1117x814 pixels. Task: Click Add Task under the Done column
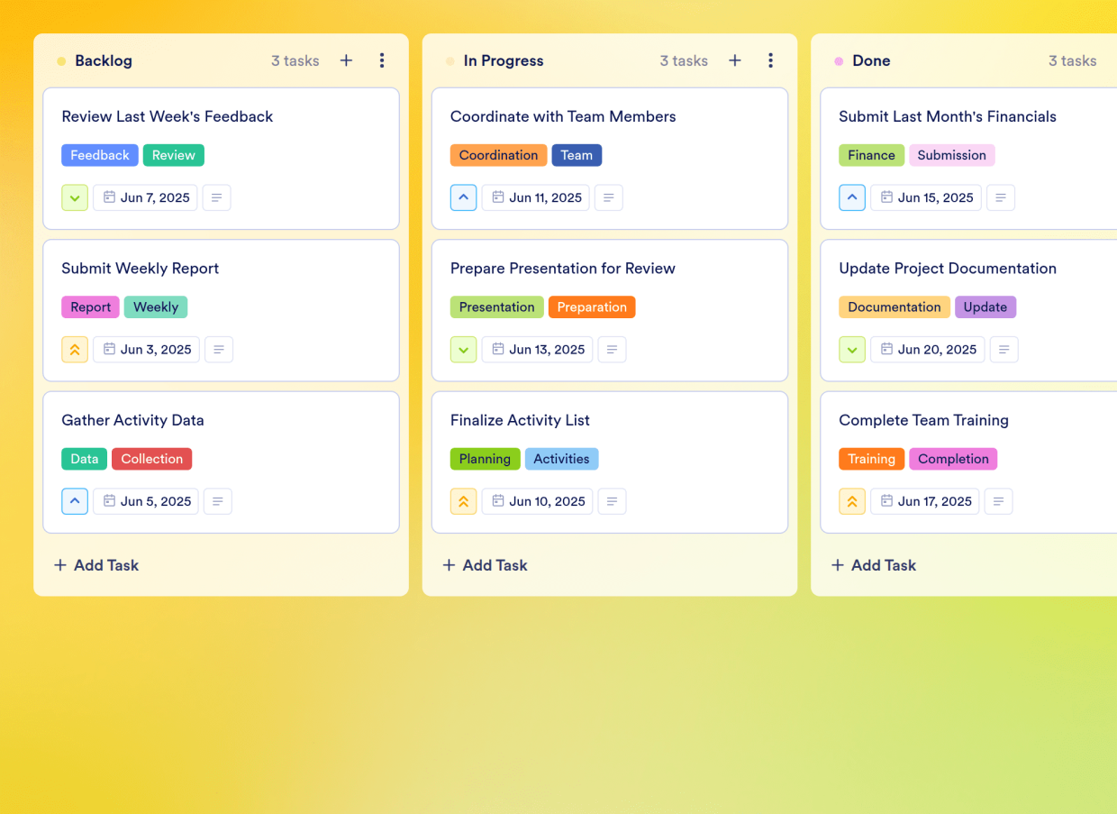tap(873, 565)
